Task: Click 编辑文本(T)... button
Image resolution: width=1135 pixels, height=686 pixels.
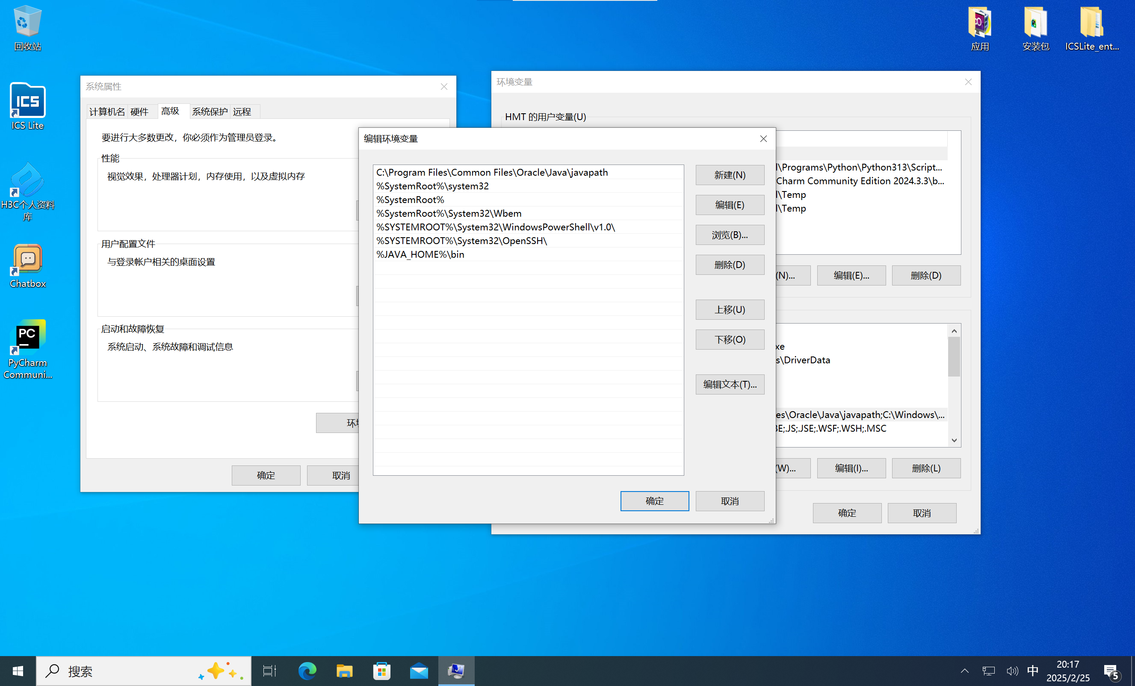Action: [730, 384]
